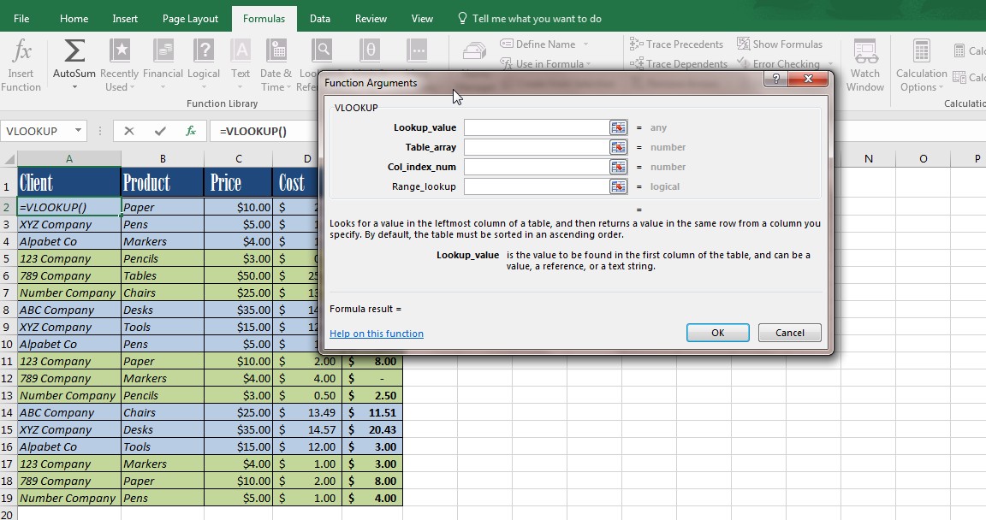This screenshot has height=520, width=986.
Task: Click the Range_lookup input field
Action: pyautogui.click(x=537, y=186)
